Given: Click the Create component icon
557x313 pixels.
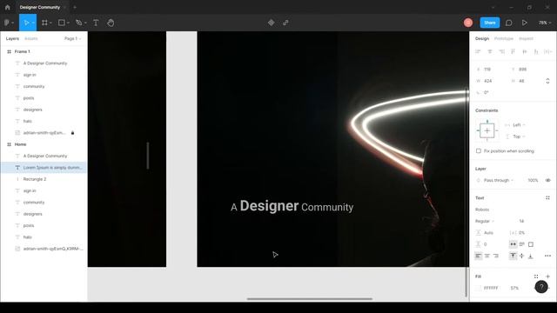Looking at the screenshot, I should click(x=271, y=23).
